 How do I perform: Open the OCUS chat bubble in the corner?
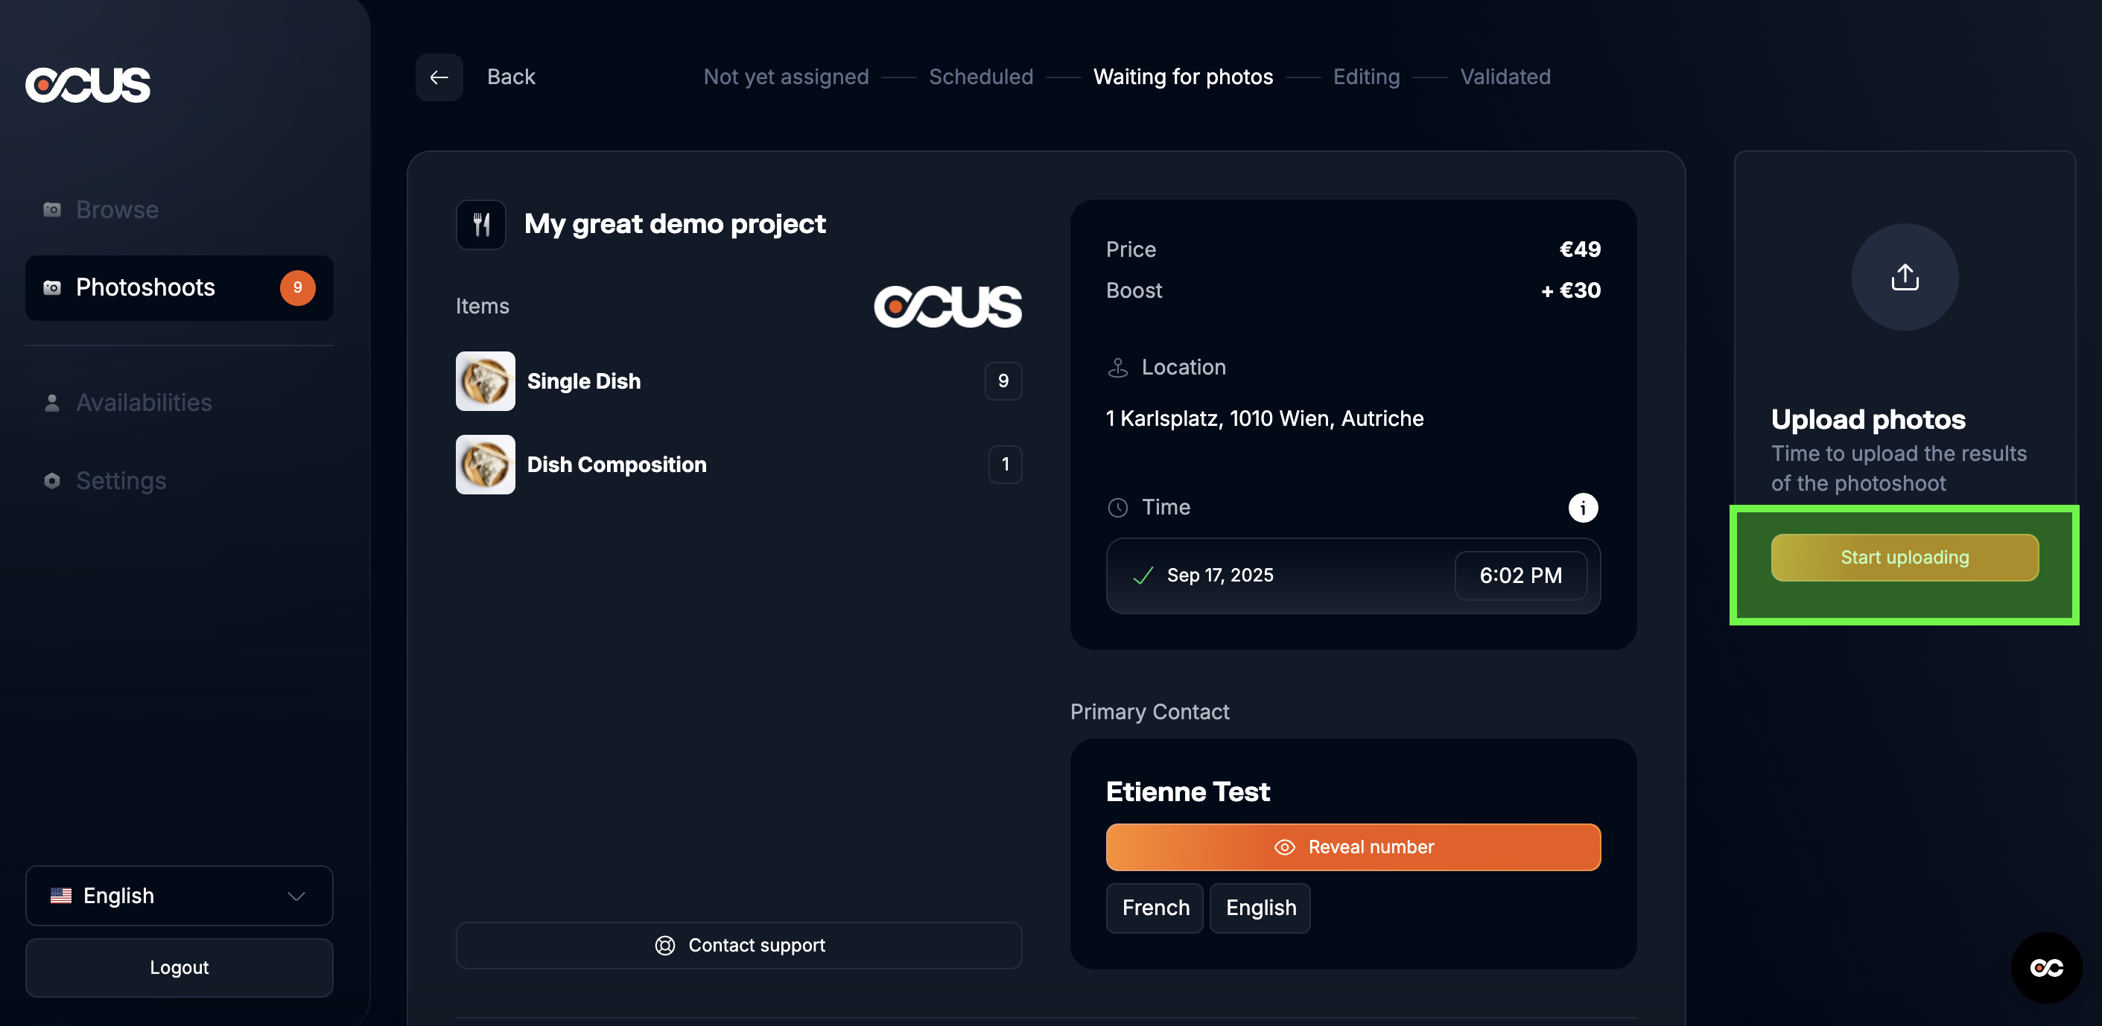point(2047,967)
